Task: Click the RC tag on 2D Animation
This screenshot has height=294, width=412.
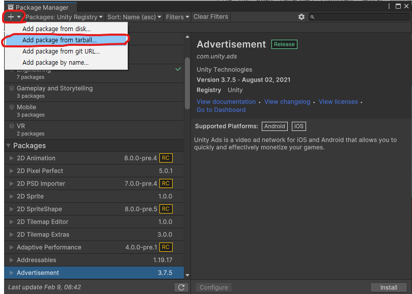Action: [x=166, y=158]
